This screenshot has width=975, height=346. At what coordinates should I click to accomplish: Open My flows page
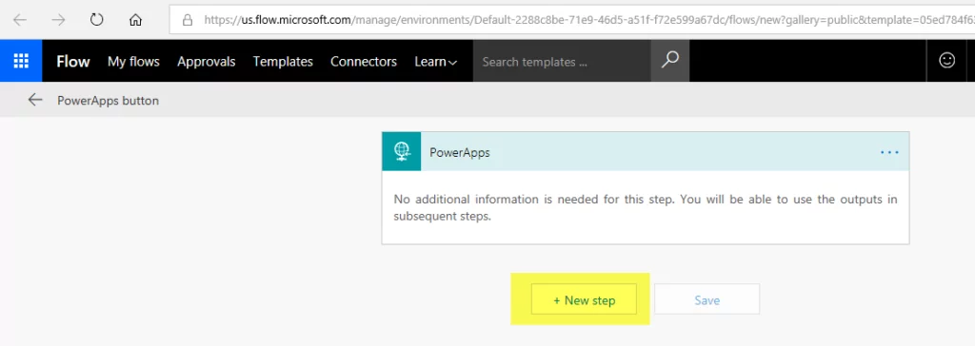133,62
